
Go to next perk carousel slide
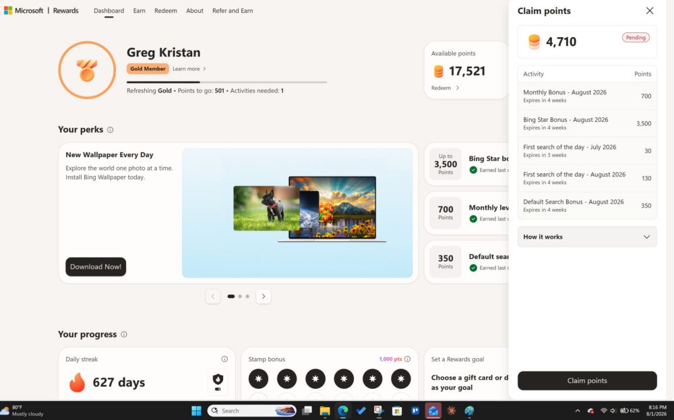point(264,296)
